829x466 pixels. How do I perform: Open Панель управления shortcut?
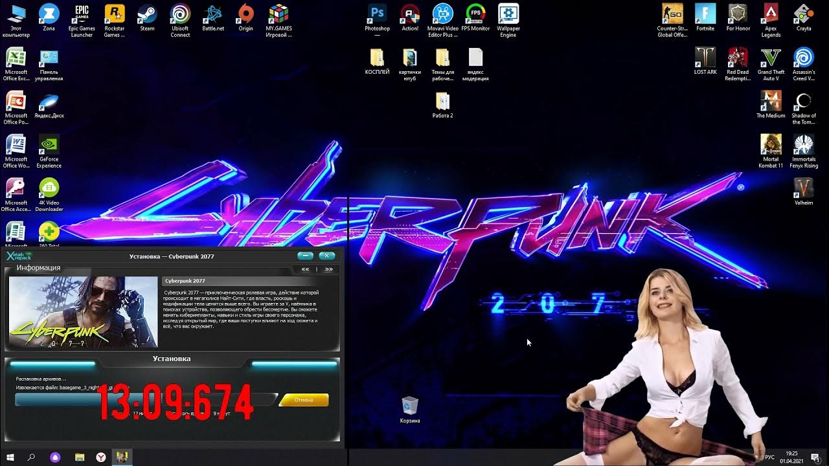(49, 64)
